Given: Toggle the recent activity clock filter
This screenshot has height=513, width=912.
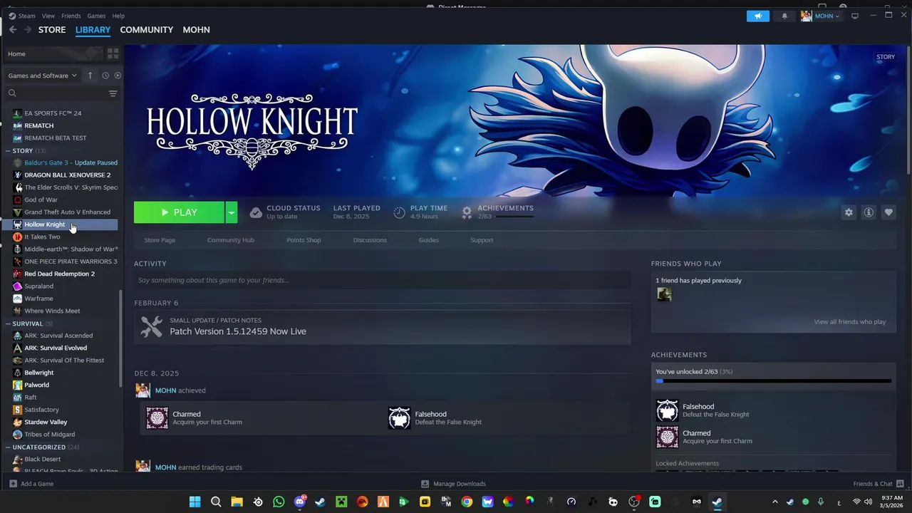Looking at the screenshot, I should pyautogui.click(x=105, y=76).
